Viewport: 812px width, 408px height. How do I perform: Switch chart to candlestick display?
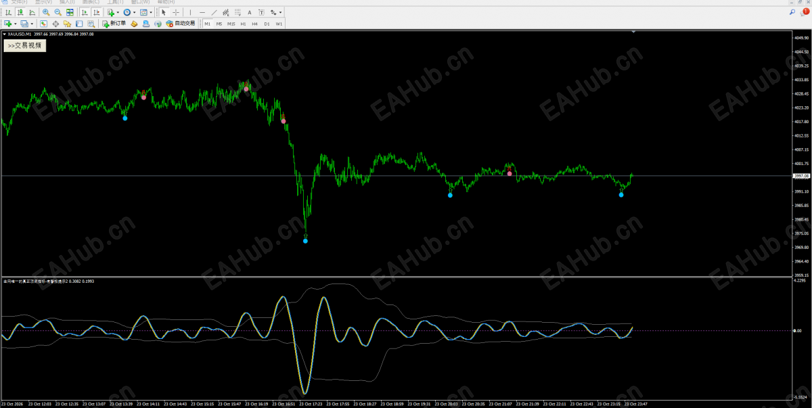[x=20, y=12]
